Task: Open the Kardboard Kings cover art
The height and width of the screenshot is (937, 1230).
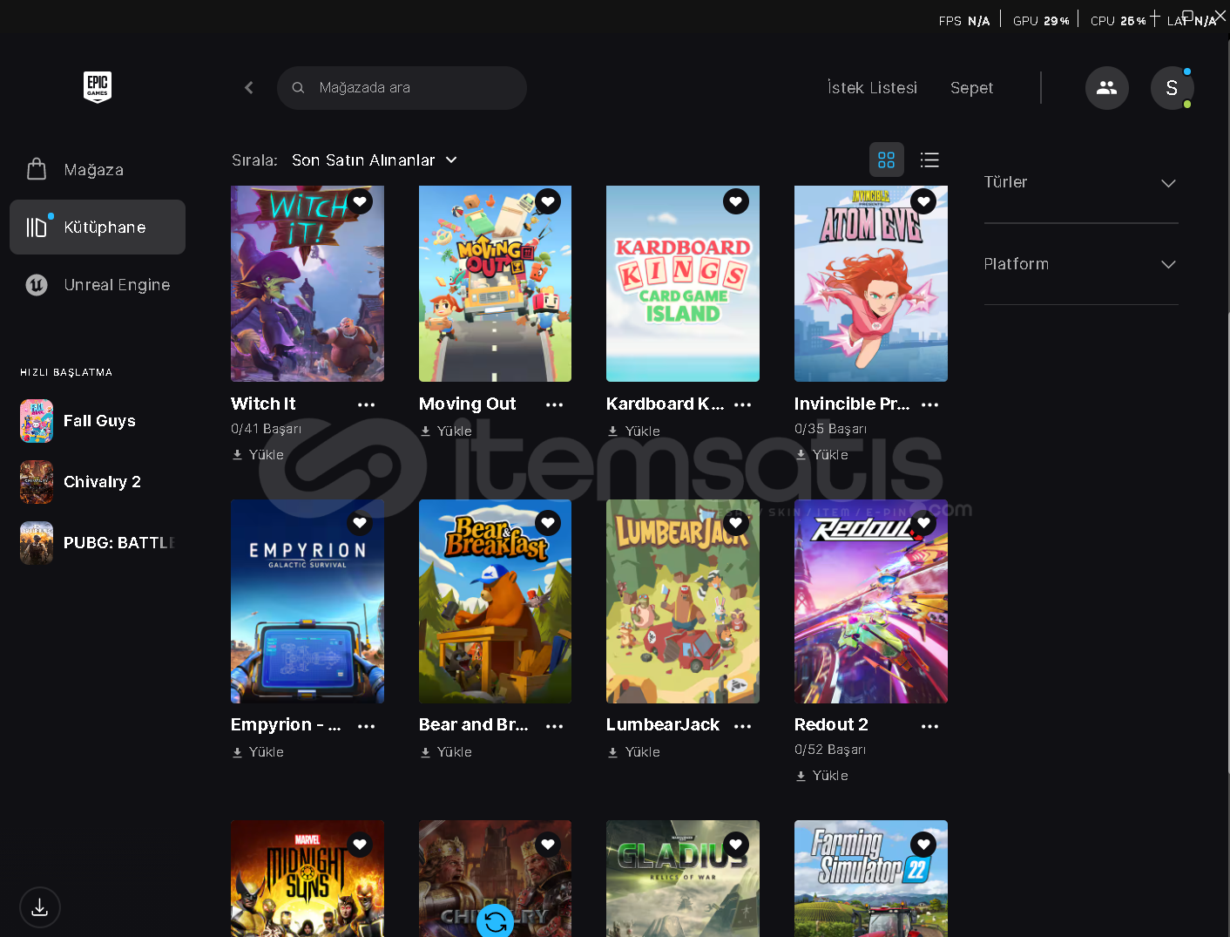Action: click(x=683, y=283)
